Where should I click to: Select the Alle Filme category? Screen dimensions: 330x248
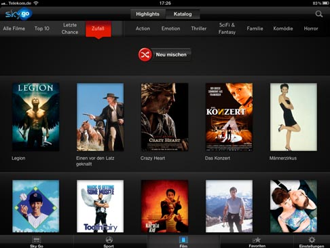[14, 29]
